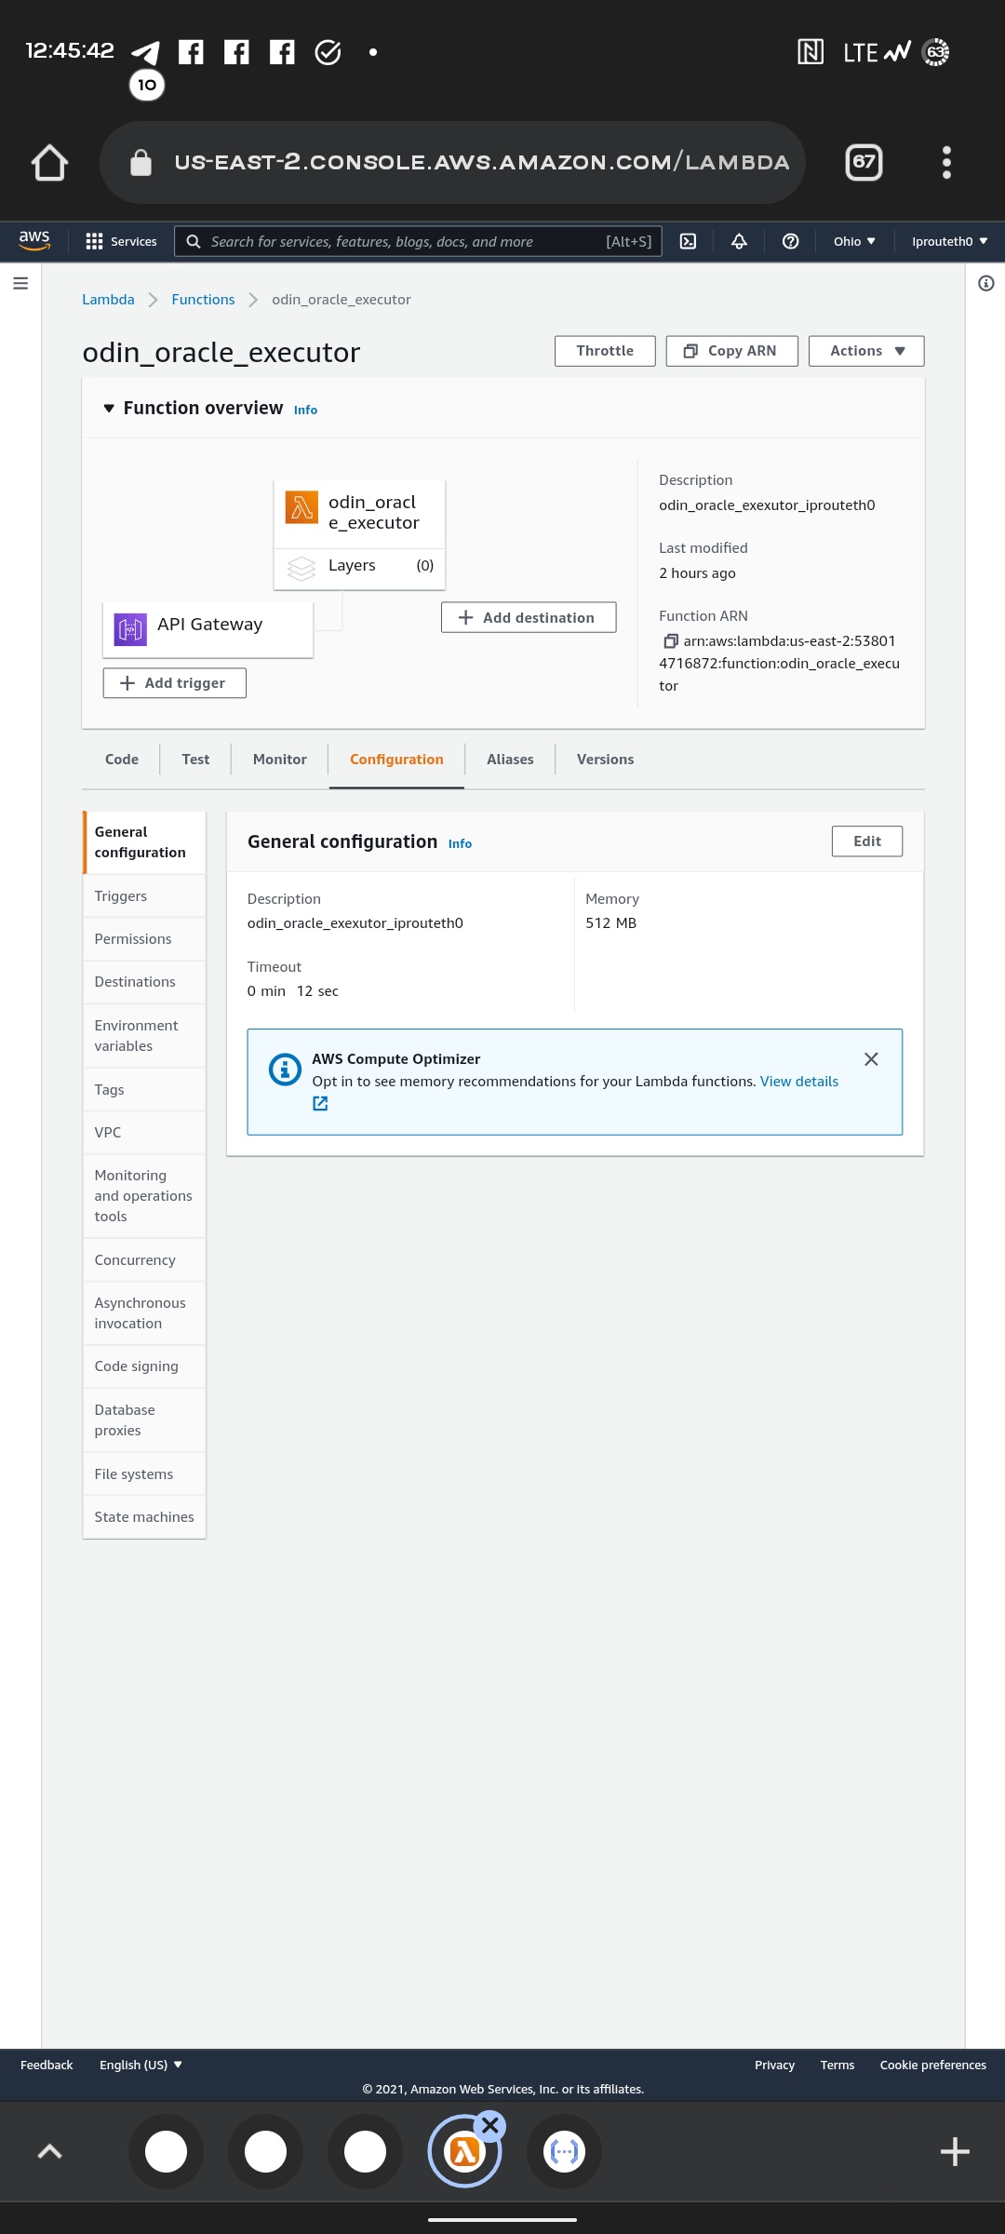The width and height of the screenshot is (1005, 2234).
Task: Open the Ohio region dropdown
Action: pyautogui.click(x=854, y=241)
